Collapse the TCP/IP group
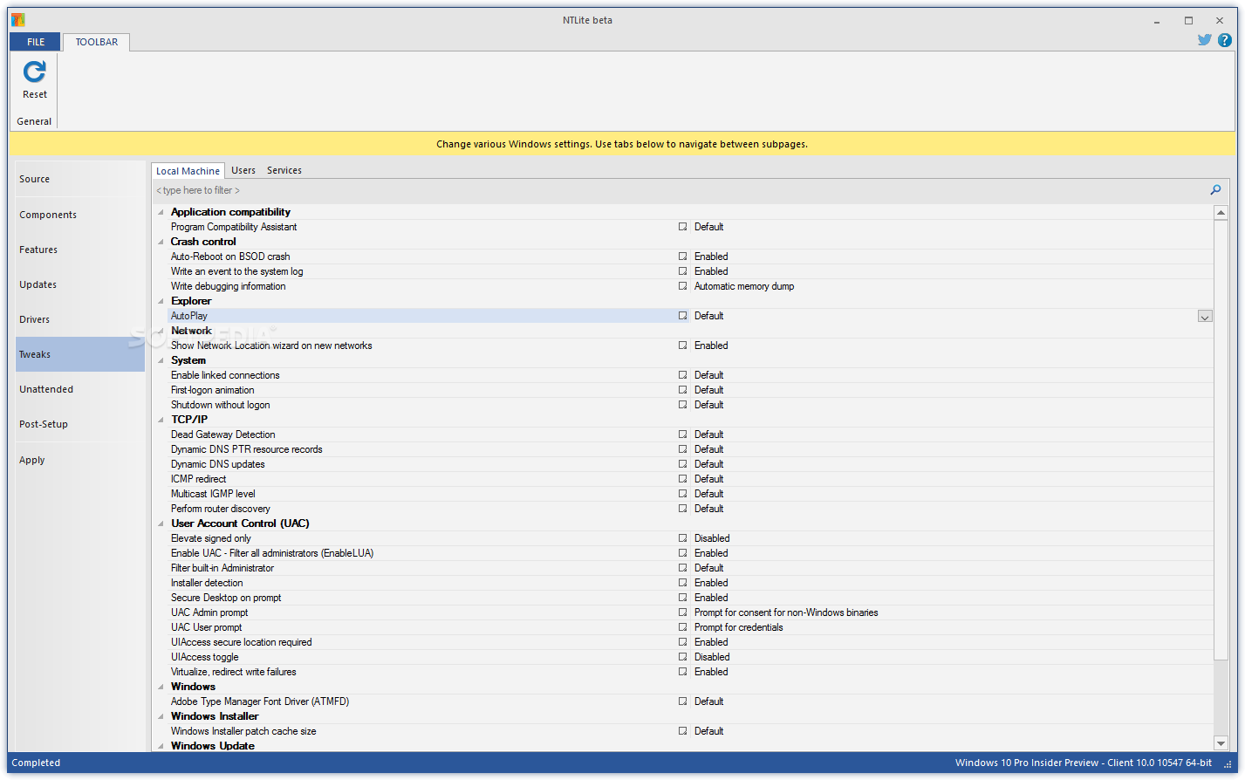 [161, 420]
